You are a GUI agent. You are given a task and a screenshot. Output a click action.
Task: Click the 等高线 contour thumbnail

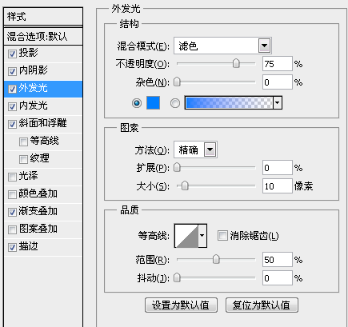[186, 236]
